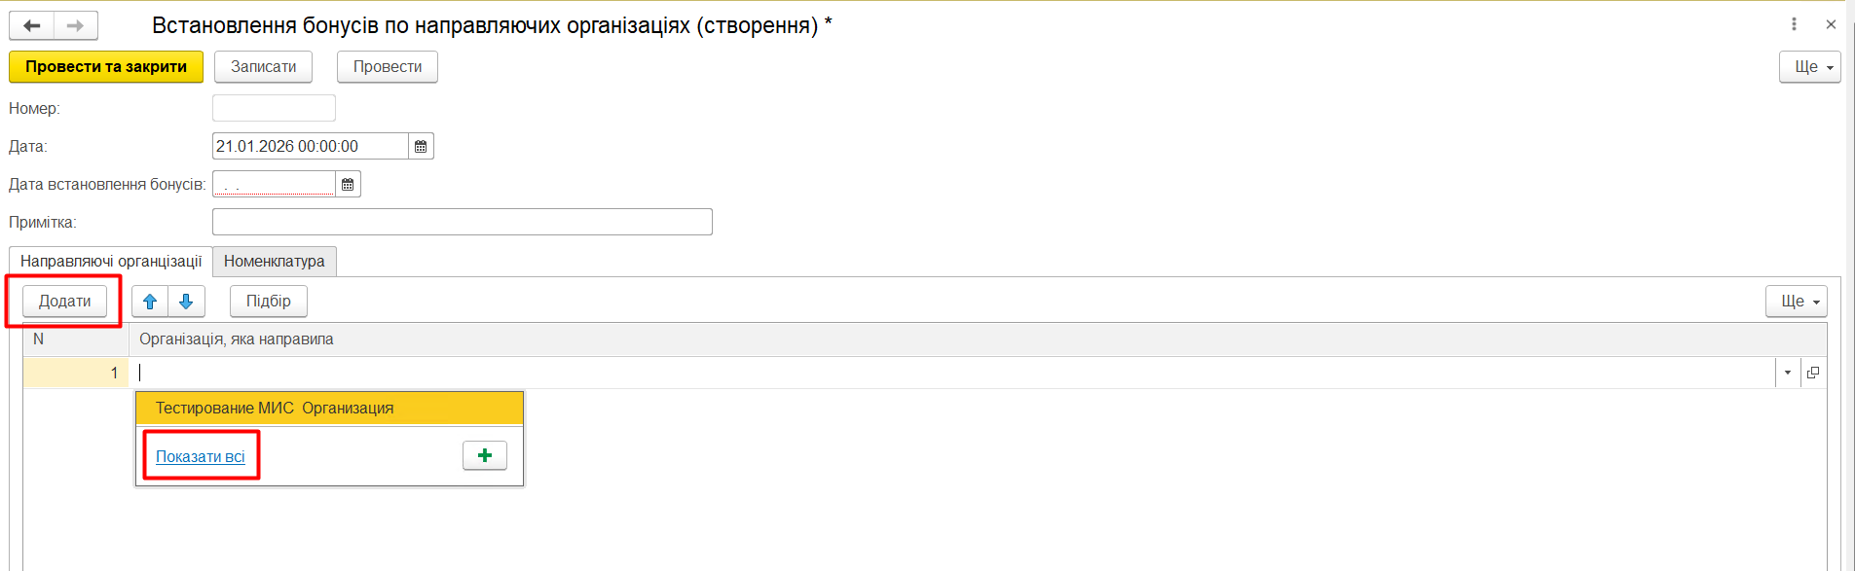Click green plus to create organization
The height and width of the screenshot is (571, 1855).
click(484, 455)
